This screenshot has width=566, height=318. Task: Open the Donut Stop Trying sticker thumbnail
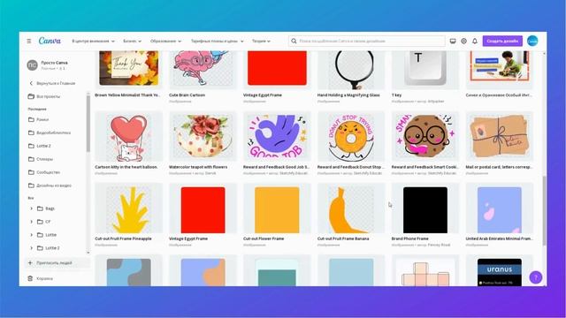point(351,137)
